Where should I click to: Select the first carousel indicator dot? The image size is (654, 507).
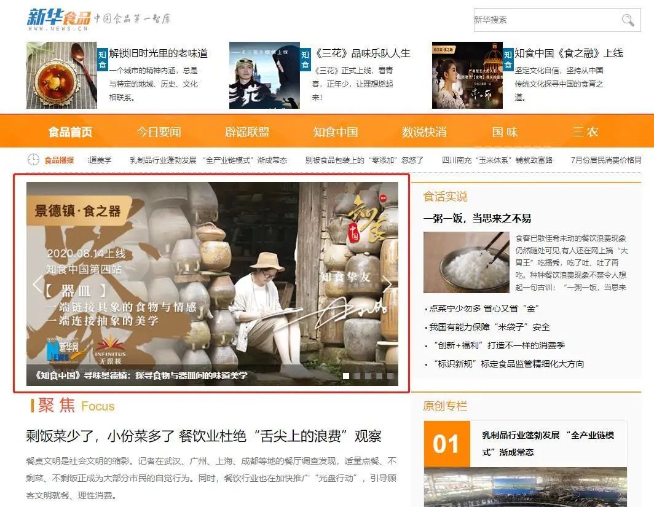346,375
